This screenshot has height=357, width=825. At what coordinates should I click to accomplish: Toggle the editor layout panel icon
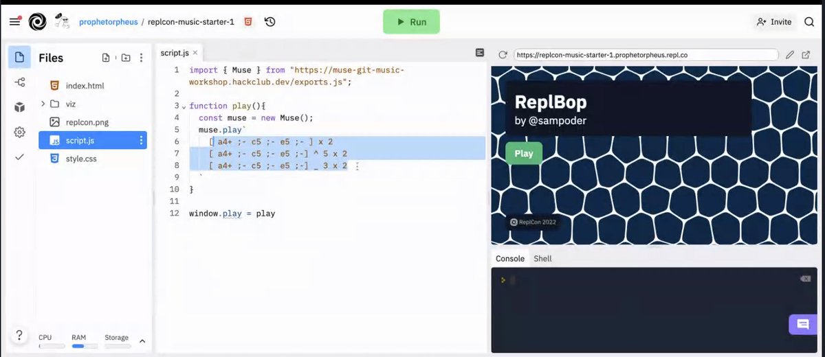[x=480, y=53]
